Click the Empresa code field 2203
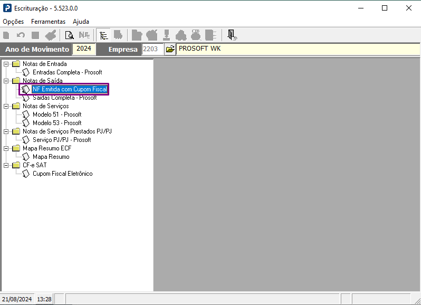The height and width of the screenshot is (305, 421). tap(152, 49)
